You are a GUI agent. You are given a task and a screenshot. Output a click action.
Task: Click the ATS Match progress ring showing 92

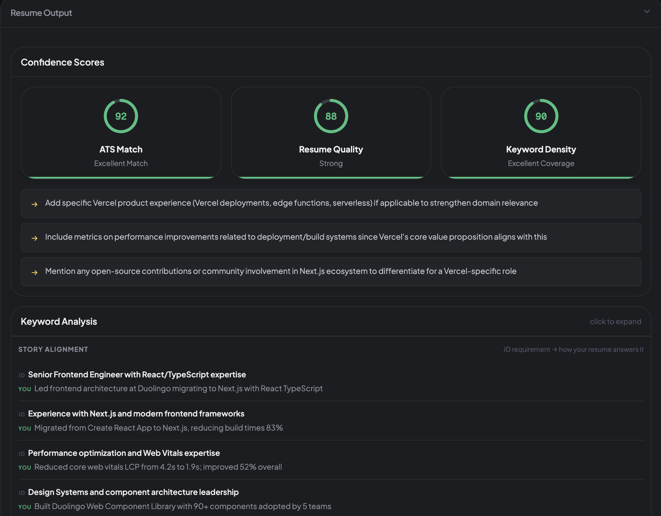[x=121, y=116]
